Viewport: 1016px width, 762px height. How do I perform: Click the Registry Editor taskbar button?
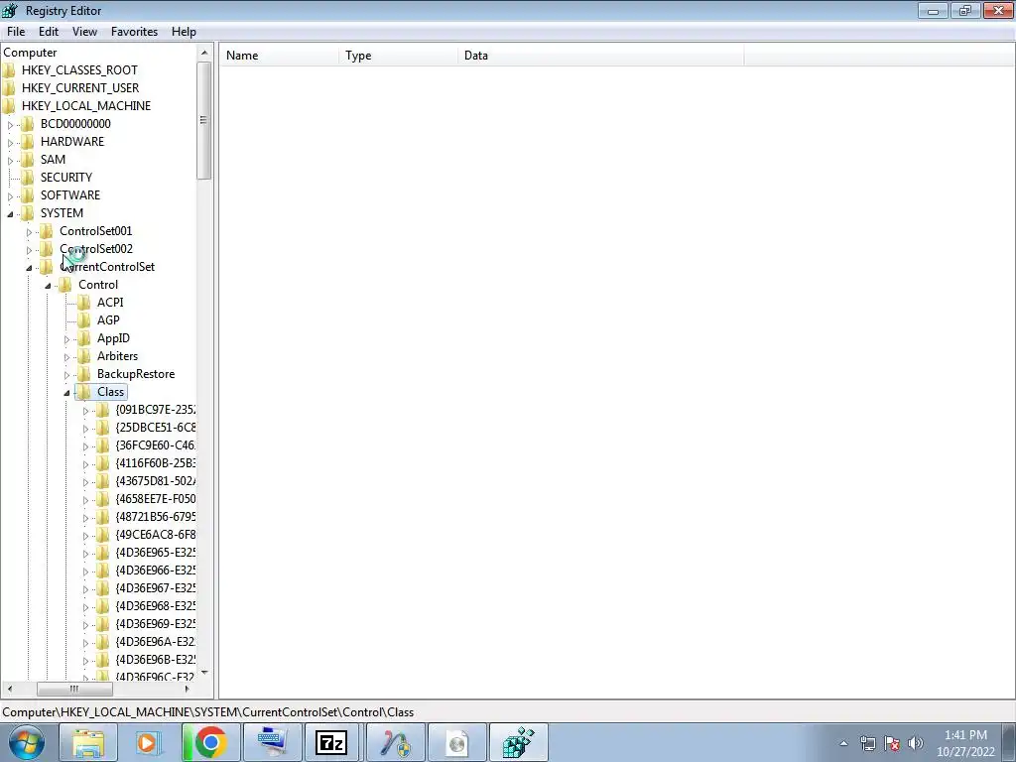pos(518,742)
